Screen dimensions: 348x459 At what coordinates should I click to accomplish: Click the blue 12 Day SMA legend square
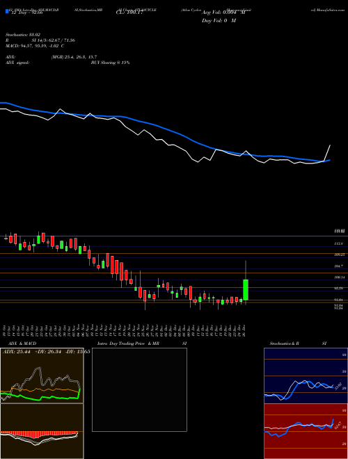[x=8, y=12]
